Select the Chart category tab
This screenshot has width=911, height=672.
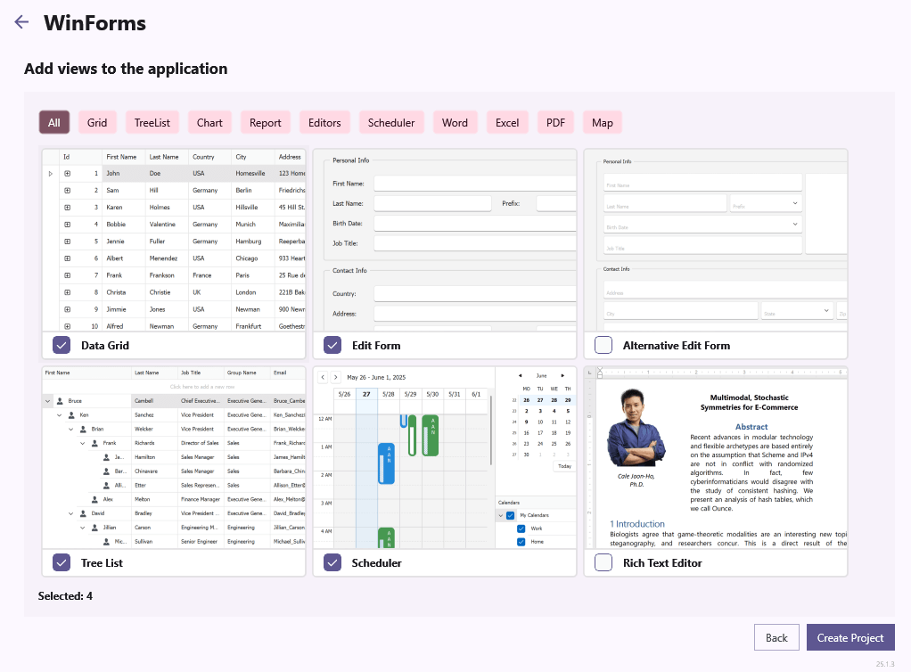[209, 122]
